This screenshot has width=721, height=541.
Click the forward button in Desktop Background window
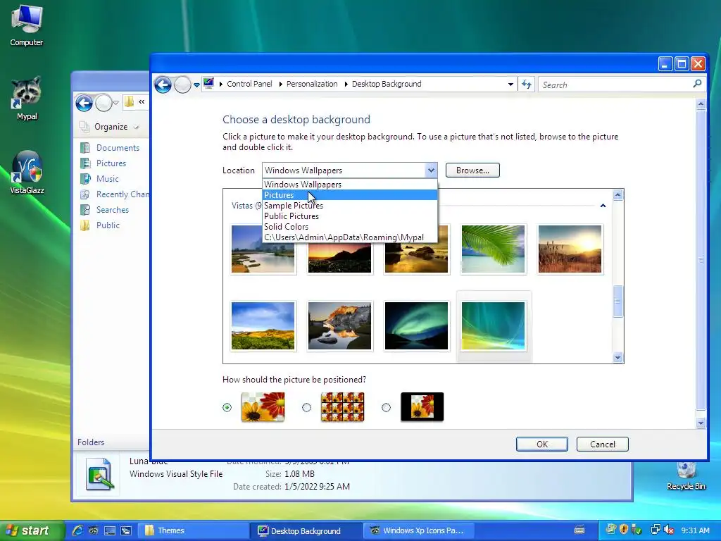click(x=182, y=85)
